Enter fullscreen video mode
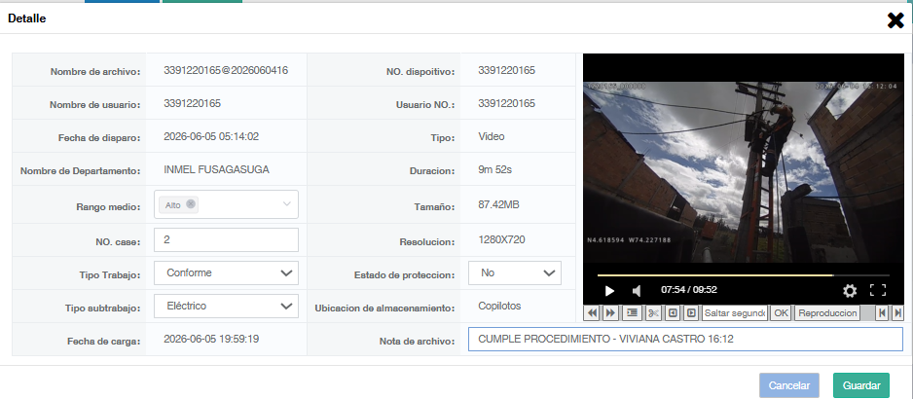The image size is (913, 399). pyautogui.click(x=878, y=290)
